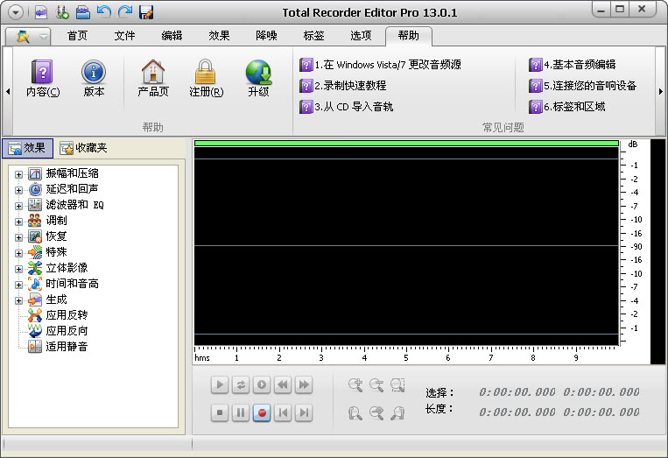This screenshot has height=458, width=668.
Task: Click the stop button
Action: 220,412
